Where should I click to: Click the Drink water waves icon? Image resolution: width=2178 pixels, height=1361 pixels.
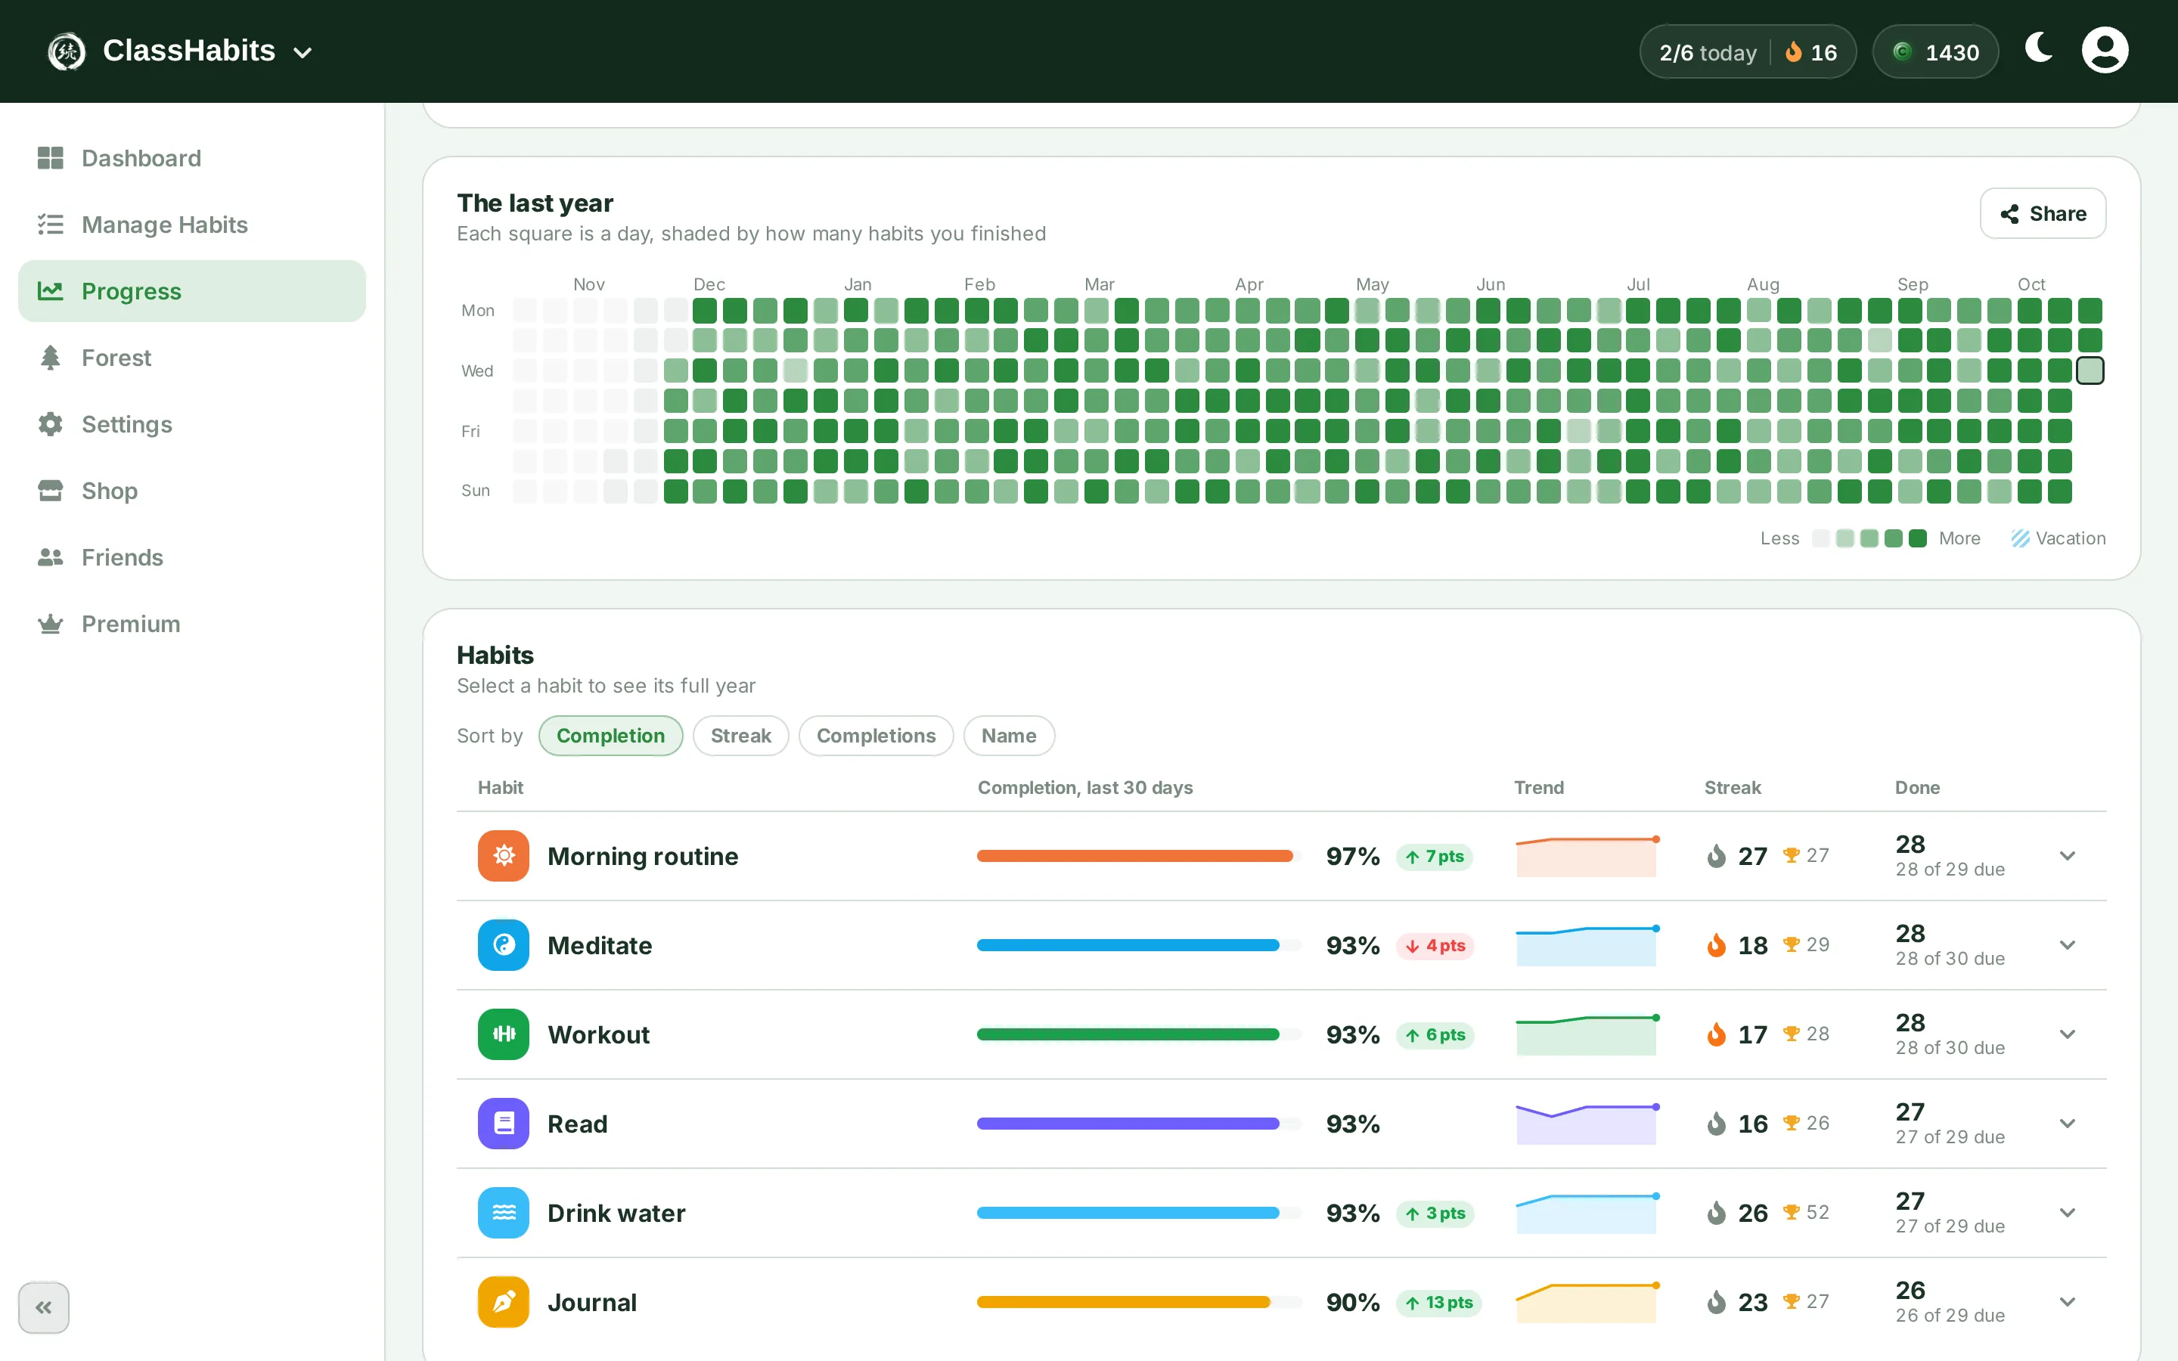(503, 1213)
